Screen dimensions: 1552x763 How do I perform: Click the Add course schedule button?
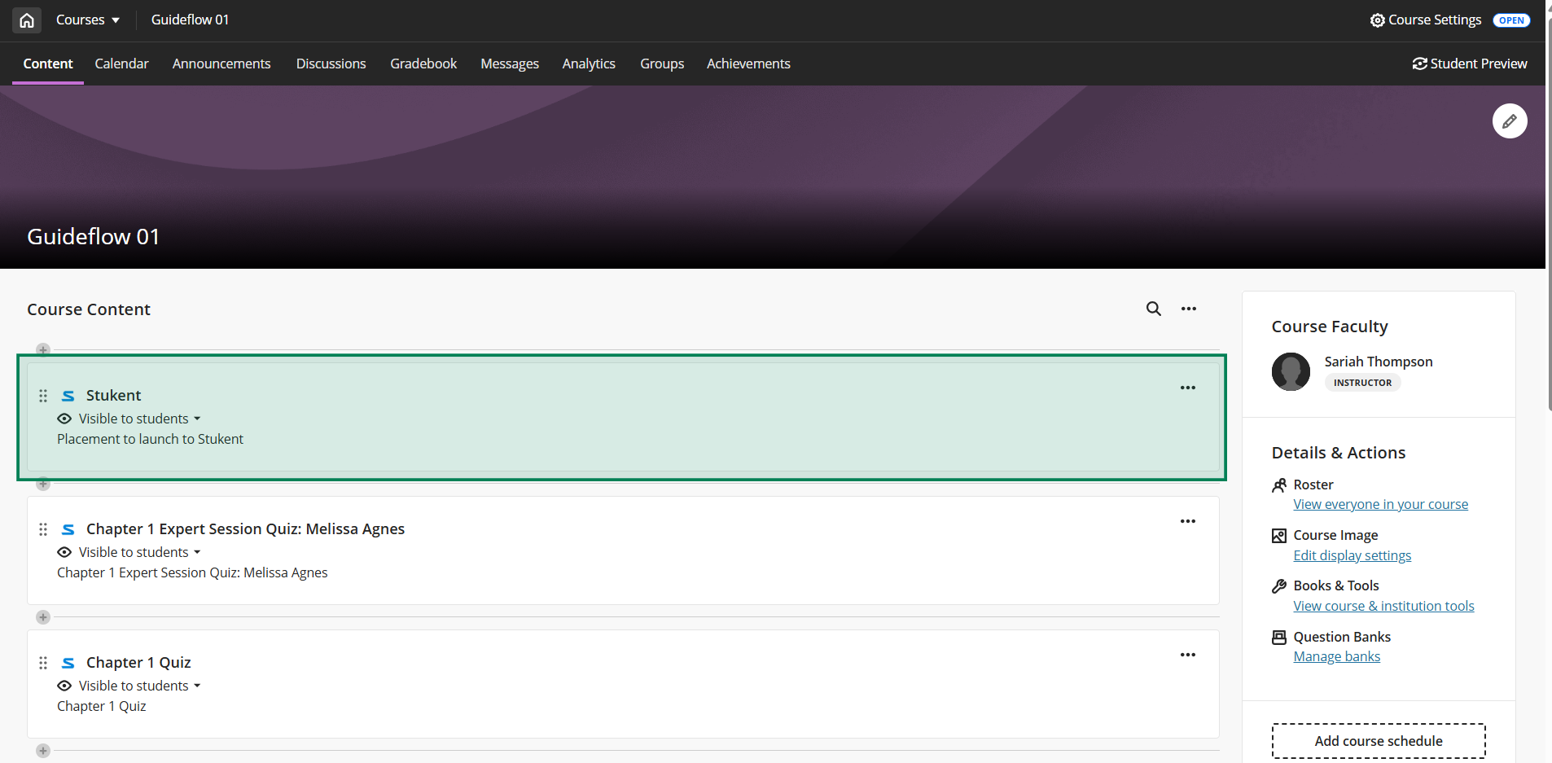click(x=1378, y=741)
